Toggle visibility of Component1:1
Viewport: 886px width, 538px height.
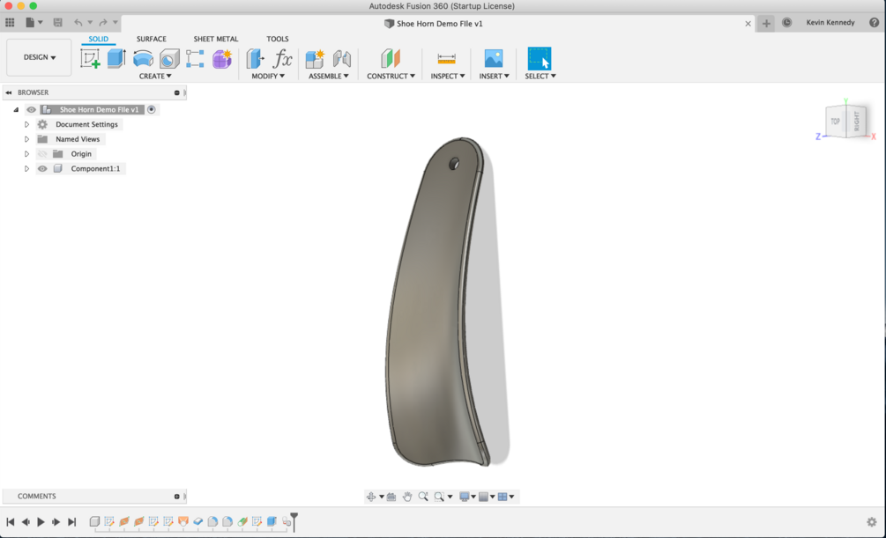pyautogui.click(x=42, y=168)
